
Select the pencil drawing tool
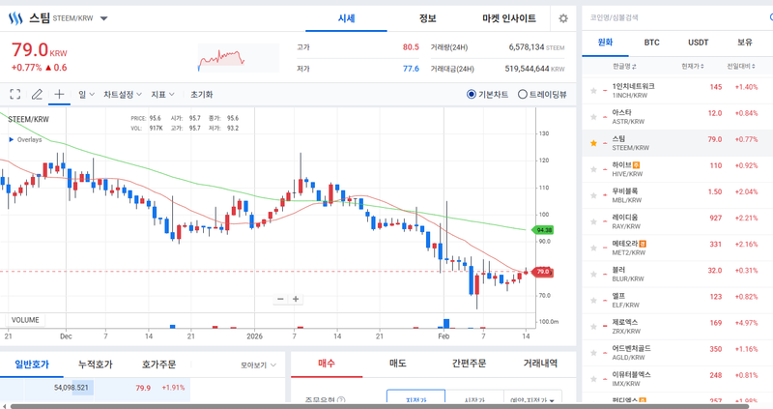(x=37, y=95)
